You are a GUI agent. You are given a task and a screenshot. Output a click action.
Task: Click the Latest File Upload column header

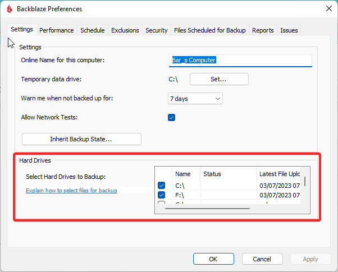tap(278, 174)
